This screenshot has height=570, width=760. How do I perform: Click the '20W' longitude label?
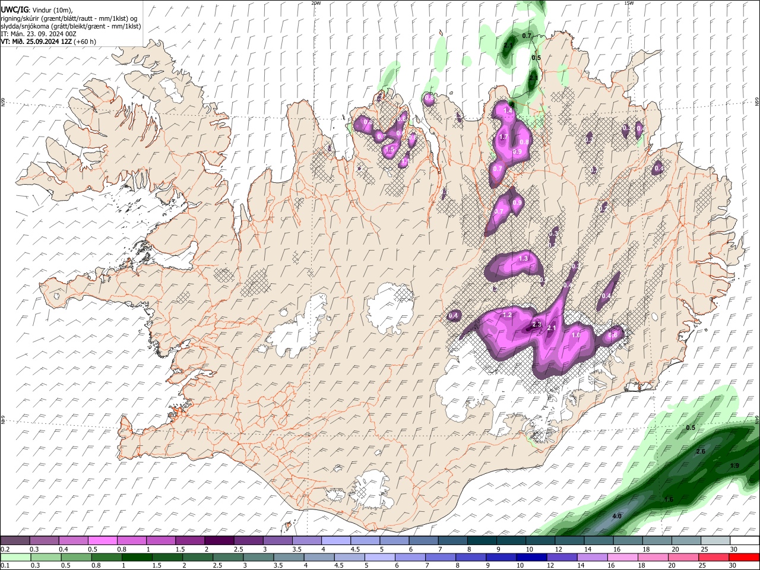click(316, 3)
